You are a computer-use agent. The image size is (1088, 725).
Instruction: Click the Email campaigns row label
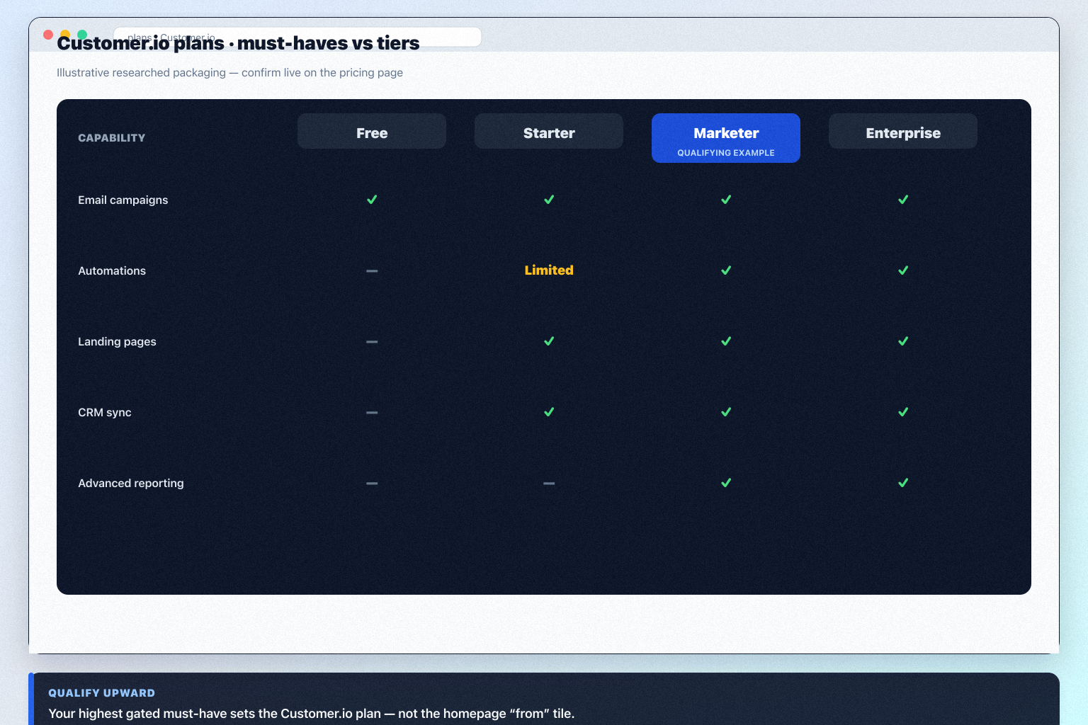[x=123, y=200]
